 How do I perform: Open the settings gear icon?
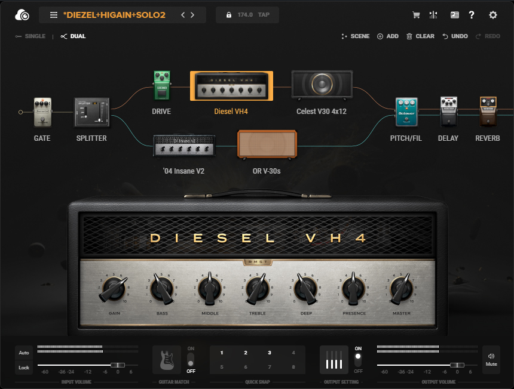coord(493,15)
